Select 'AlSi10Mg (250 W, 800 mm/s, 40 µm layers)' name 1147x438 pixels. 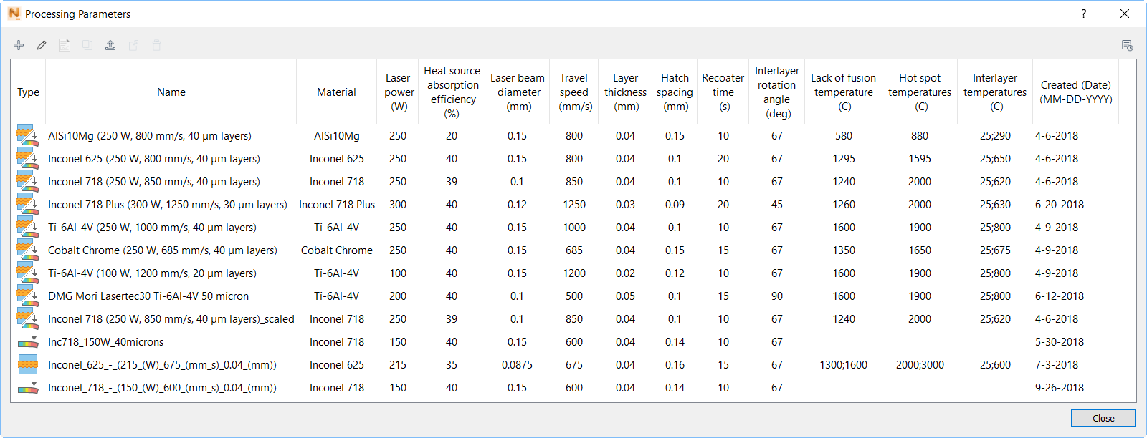(x=150, y=135)
